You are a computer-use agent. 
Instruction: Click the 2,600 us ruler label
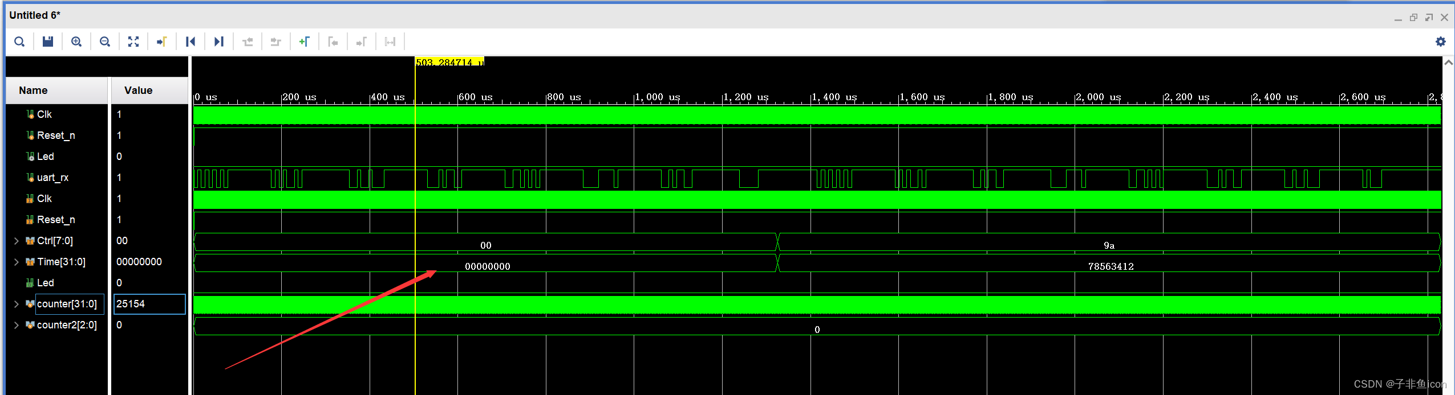coord(1363,97)
